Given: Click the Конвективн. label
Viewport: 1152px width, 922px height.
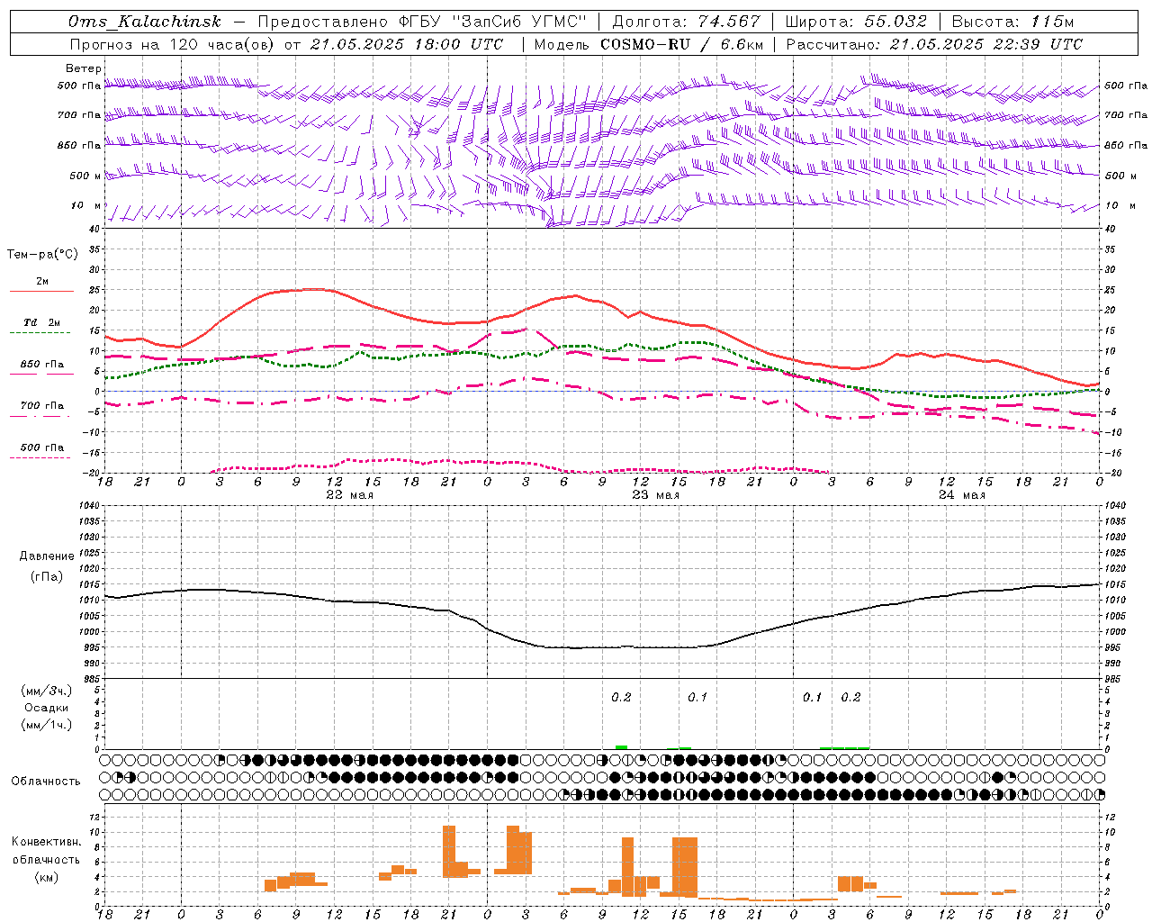Looking at the screenshot, I should coord(46,842).
